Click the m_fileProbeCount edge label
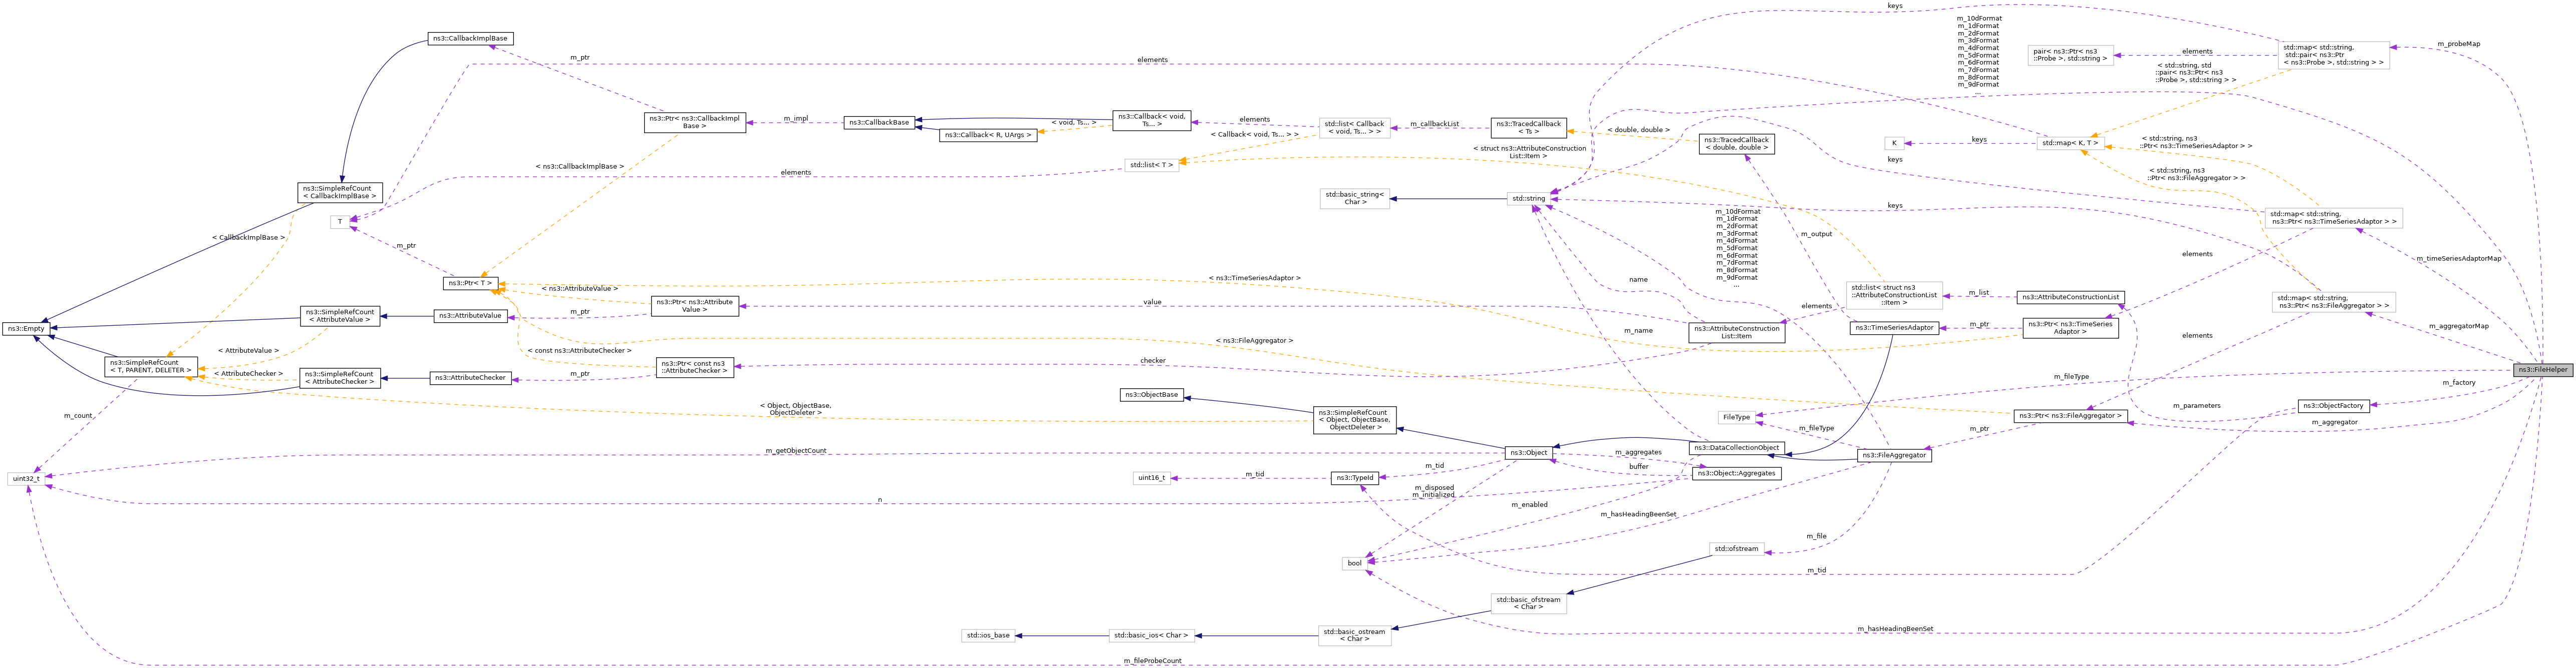This screenshot has height=668, width=2576. pos(1152,661)
